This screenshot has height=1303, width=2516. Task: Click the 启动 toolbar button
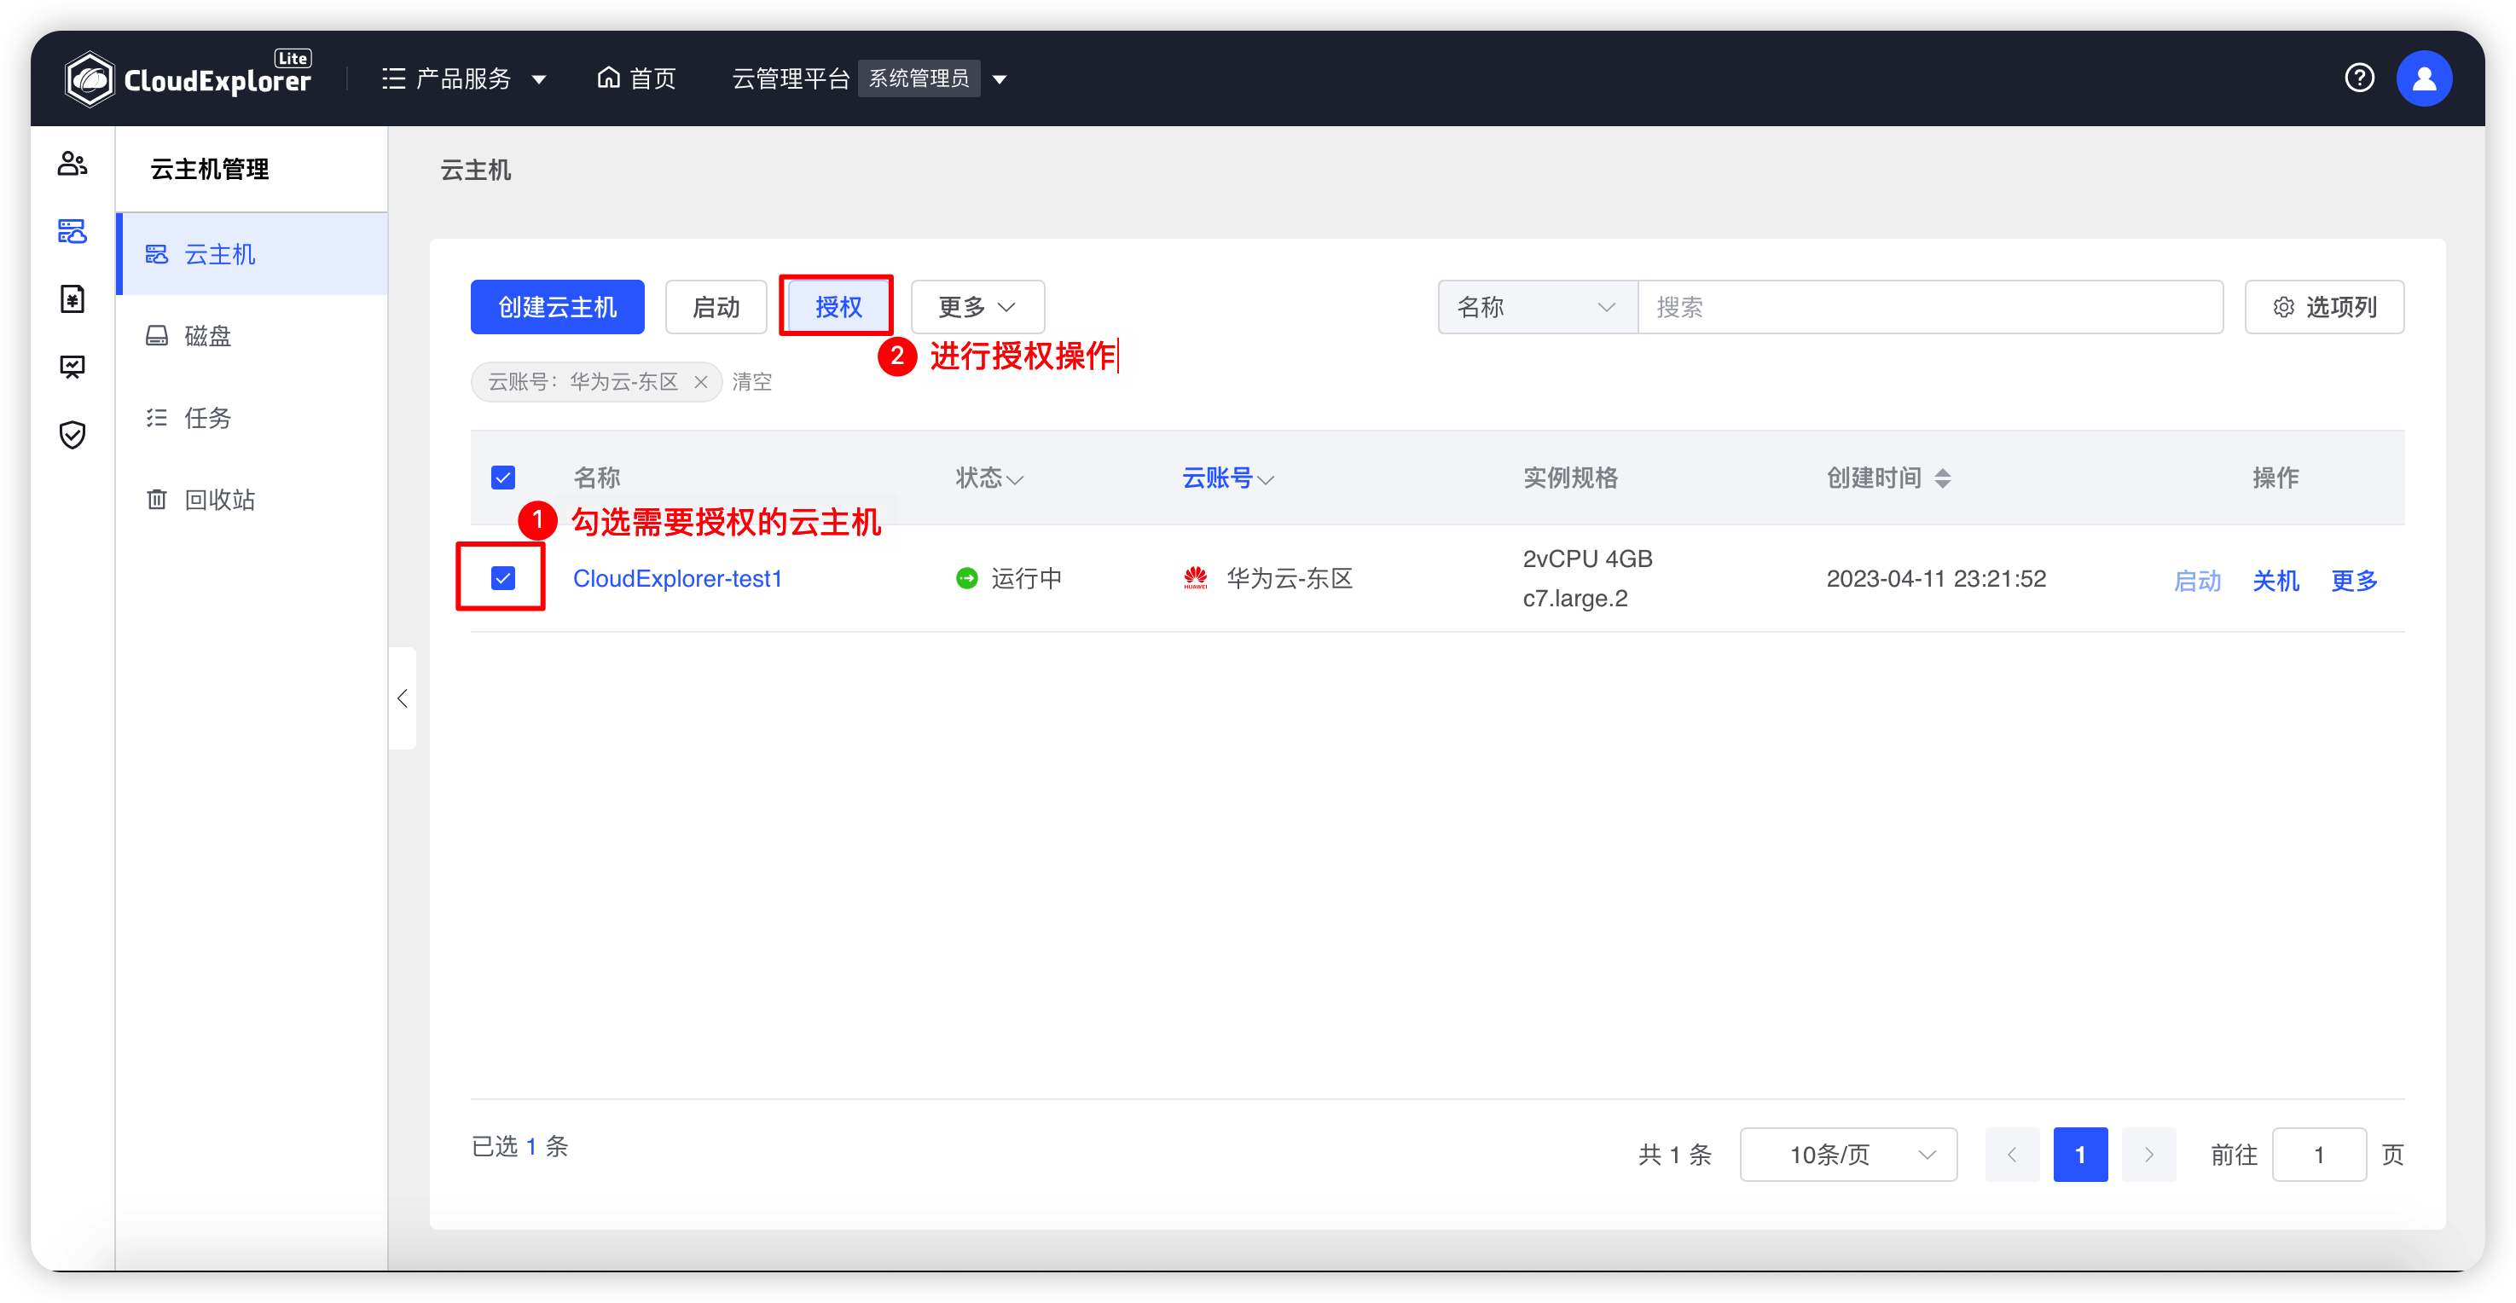(x=716, y=307)
